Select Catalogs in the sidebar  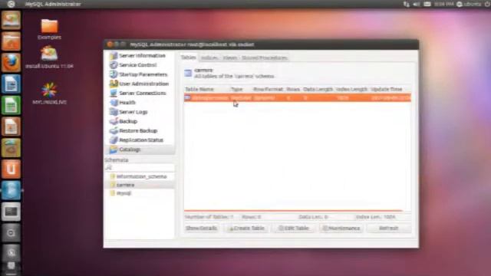tap(140, 149)
